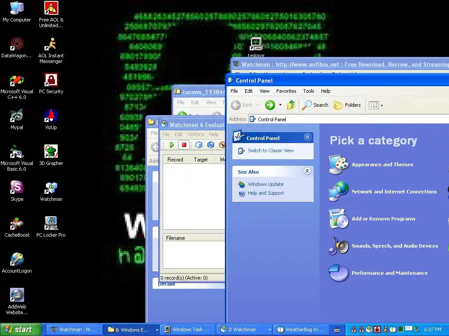Open Free AOL & Unlimited desktop shortcut
Viewport: 449px width, 336px height.
pyautogui.click(x=51, y=14)
